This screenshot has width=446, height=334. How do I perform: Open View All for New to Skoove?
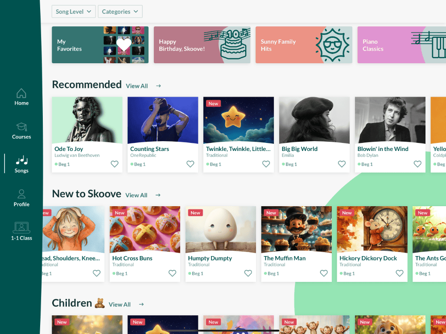[x=136, y=195]
